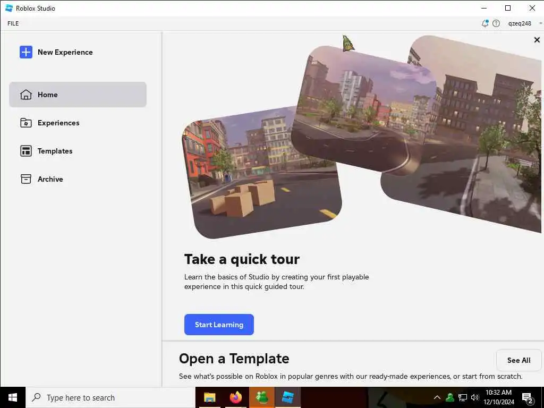Screen dimensions: 544x408
Task: Click the taskbar search box
Action: click(x=110, y=397)
